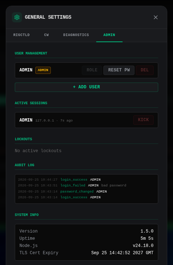Click the TLS Cert Expiry value
The height and width of the screenshot is (265, 173).
[x=122, y=253]
